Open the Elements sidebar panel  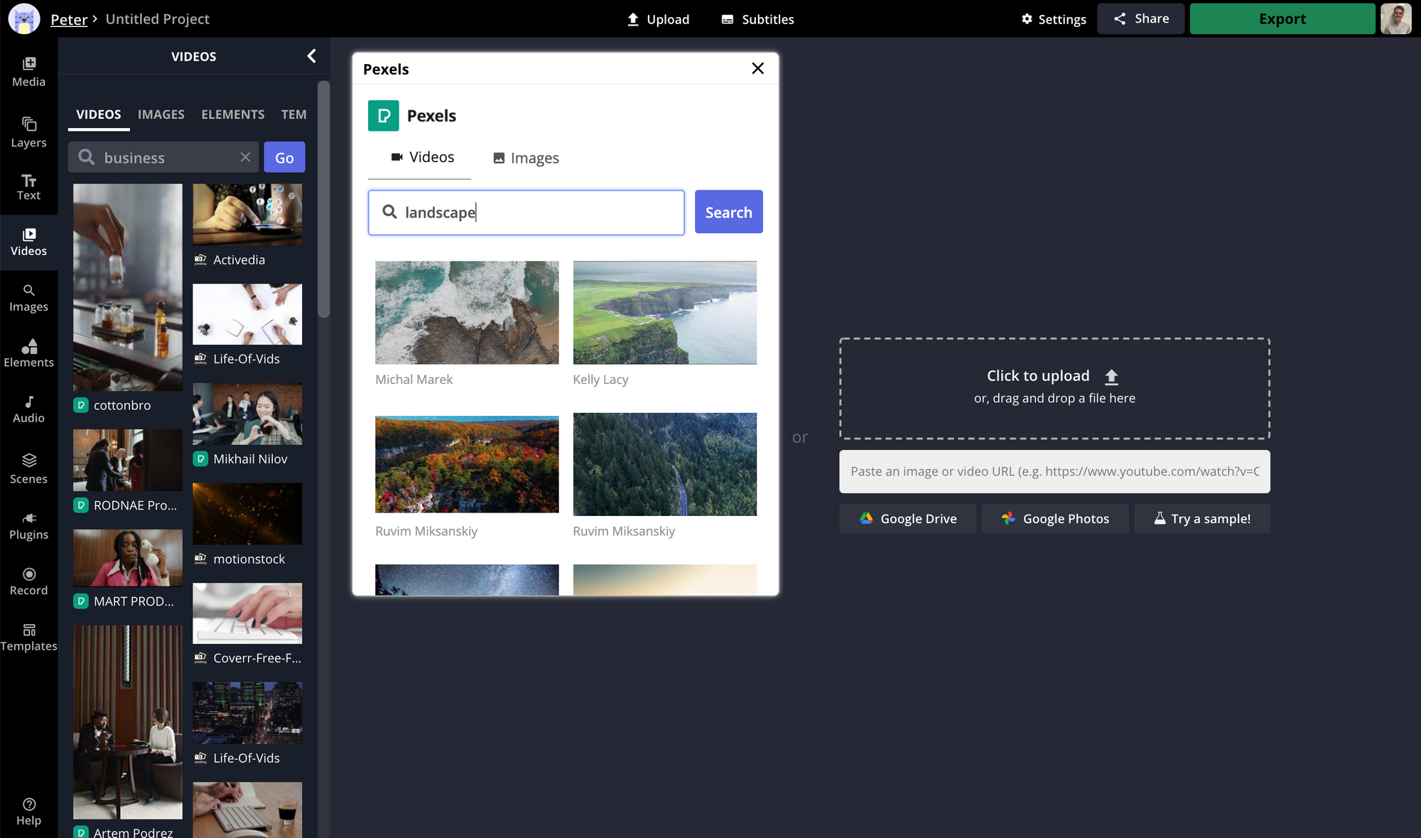point(28,353)
